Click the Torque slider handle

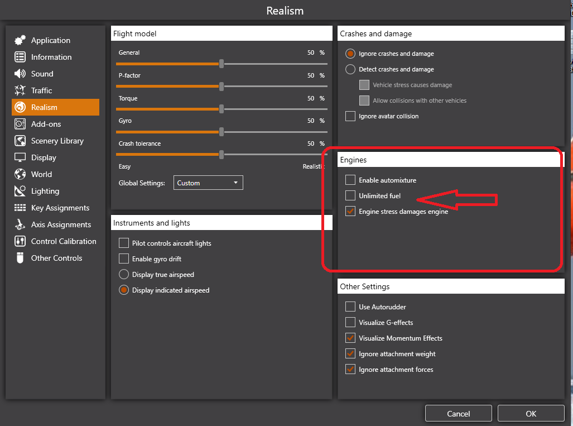(x=222, y=109)
